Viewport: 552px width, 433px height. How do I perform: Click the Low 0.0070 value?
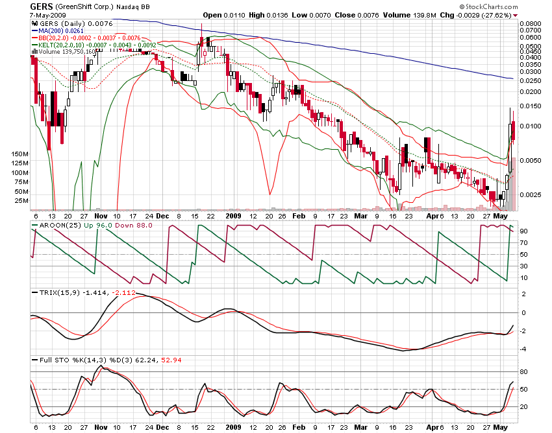312,15
